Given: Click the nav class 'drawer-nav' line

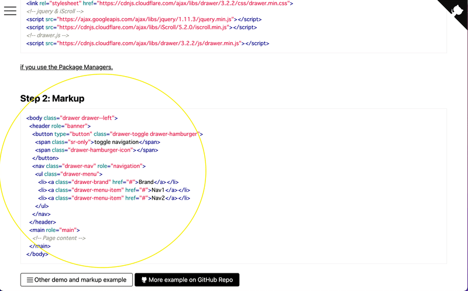Looking at the screenshot, I should pyautogui.click(x=89, y=166).
